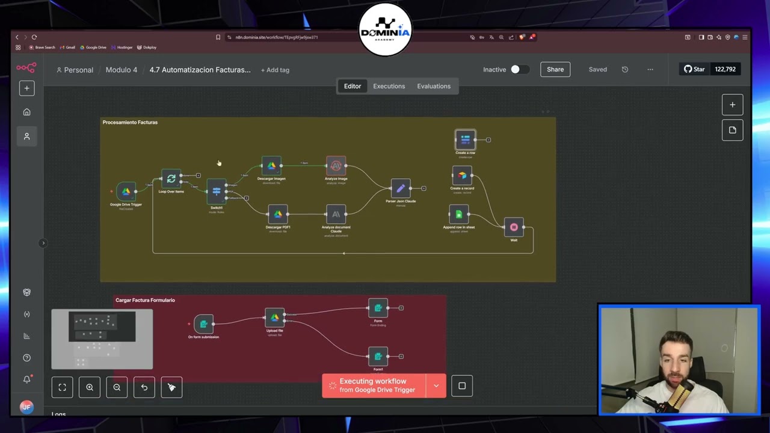Click the canvas minimap thumbnail
770x433 pixels.
(102, 339)
